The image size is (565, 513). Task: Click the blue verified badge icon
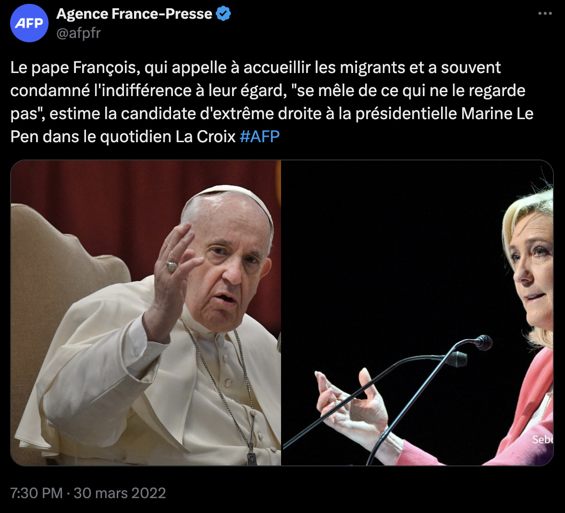(223, 14)
